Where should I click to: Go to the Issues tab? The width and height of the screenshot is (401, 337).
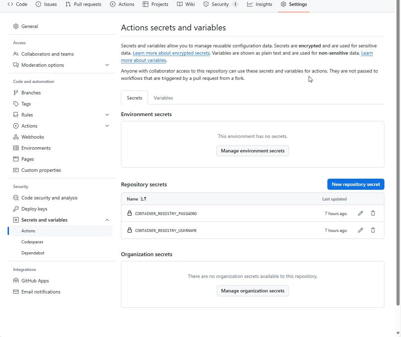point(46,4)
